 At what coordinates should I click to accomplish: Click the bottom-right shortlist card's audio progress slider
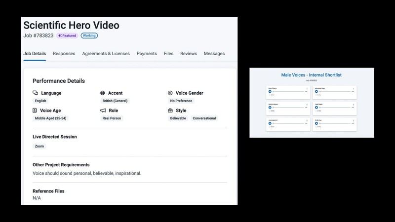pos(335,123)
